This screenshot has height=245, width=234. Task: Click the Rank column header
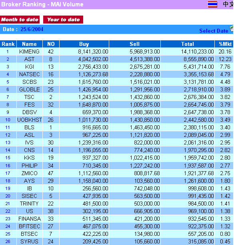click(x=8, y=44)
